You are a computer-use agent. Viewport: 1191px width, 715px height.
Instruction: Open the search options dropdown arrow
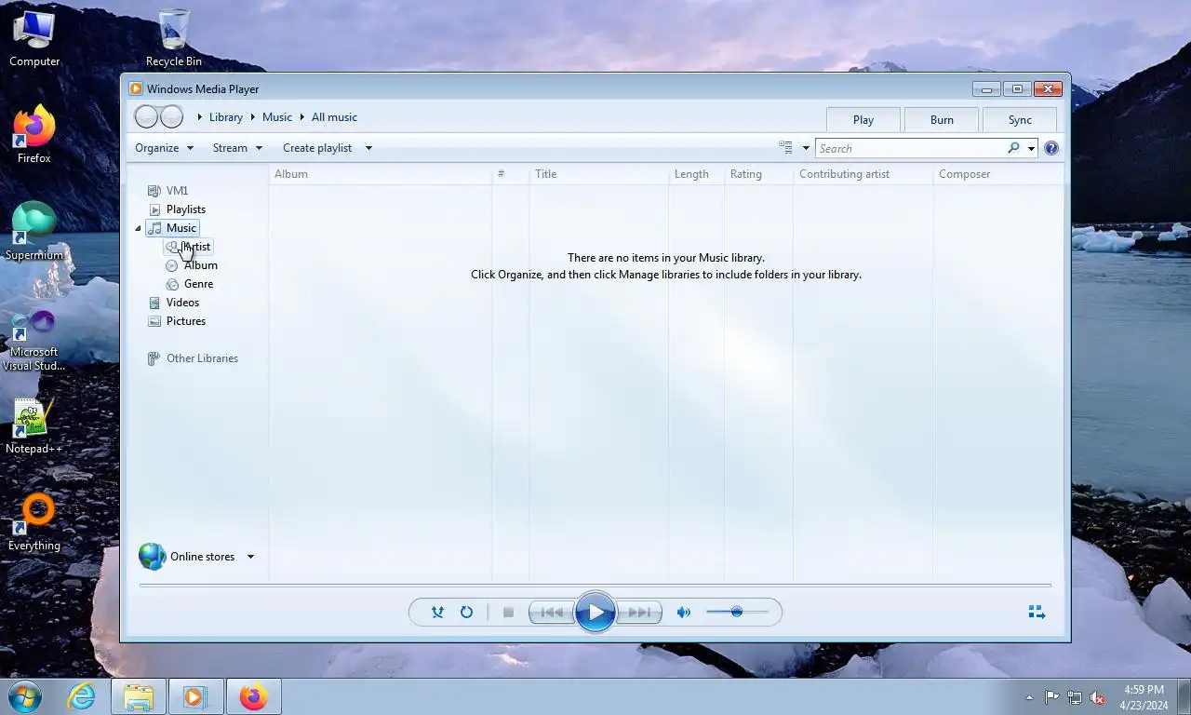[1031, 148]
